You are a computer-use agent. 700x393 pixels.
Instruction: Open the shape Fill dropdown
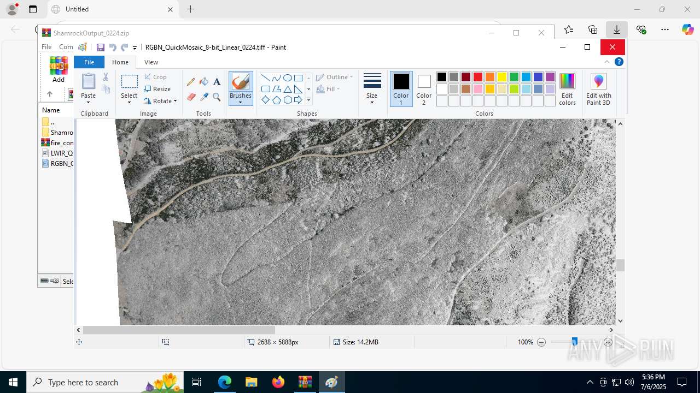coord(329,89)
